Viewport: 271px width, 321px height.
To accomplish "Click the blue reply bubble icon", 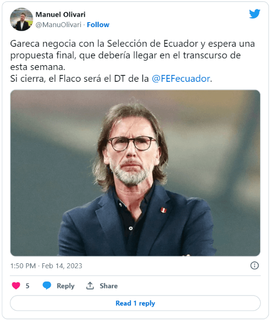I will click(x=47, y=285).
